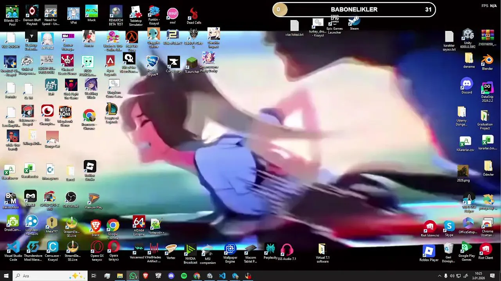Open Roblox Player shortcut
Viewport: 501px width, 281px height.
point(429,254)
